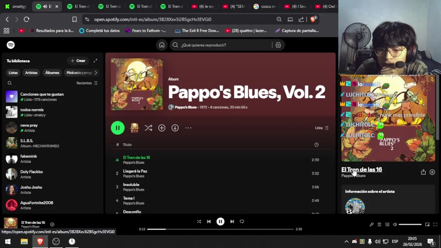Add track to playlist in now playing panel
The image size is (441, 248).
(432, 172)
